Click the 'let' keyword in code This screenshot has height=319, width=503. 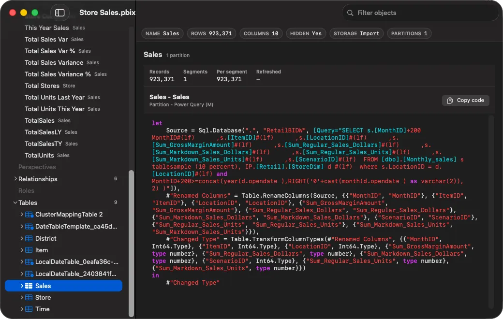click(157, 123)
